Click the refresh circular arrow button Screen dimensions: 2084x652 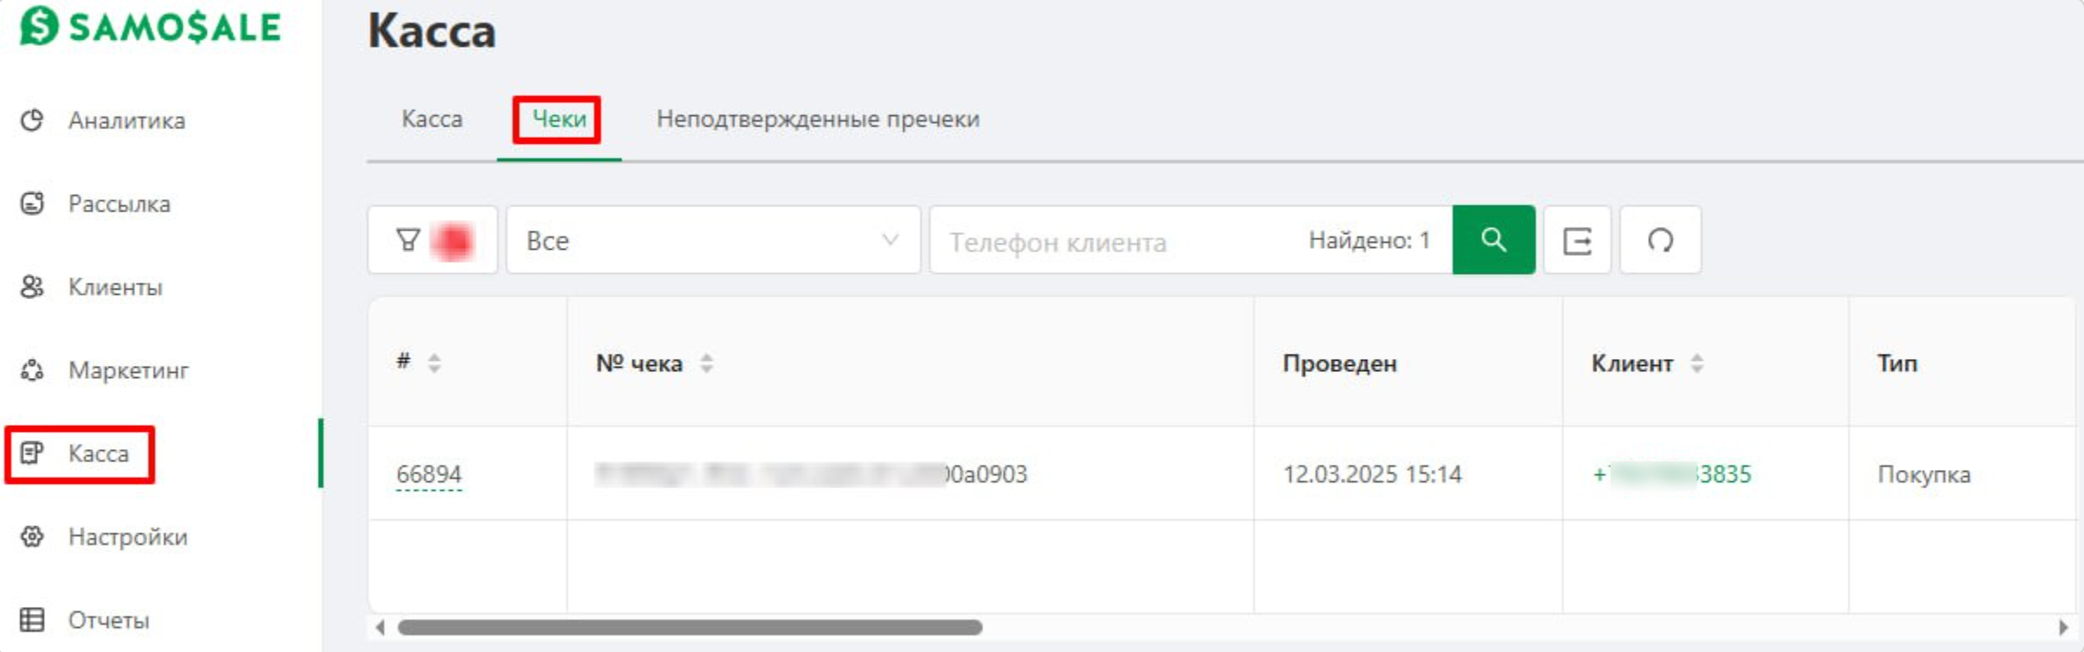[x=1660, y=240]
